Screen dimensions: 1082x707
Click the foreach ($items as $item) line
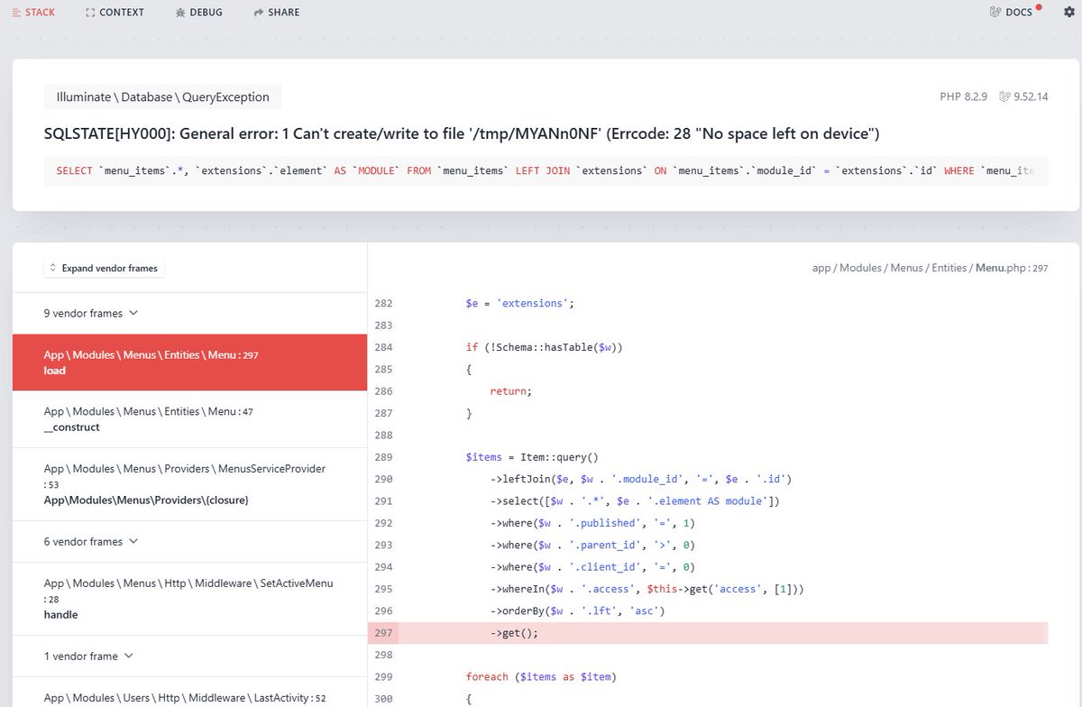pos(541,676)
